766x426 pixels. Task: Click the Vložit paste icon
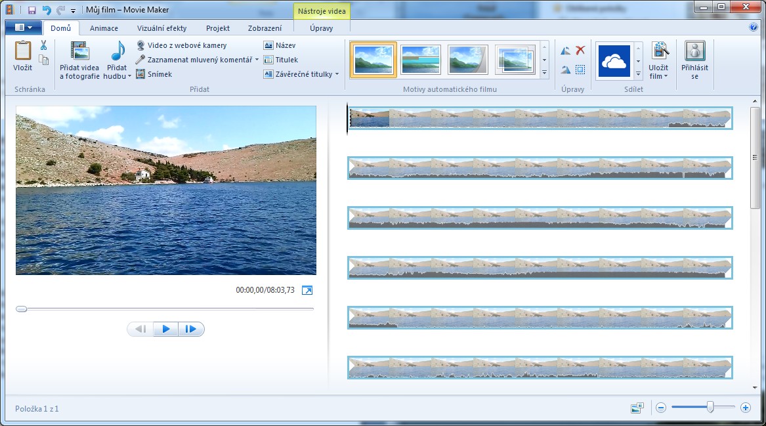coord(22,51)
